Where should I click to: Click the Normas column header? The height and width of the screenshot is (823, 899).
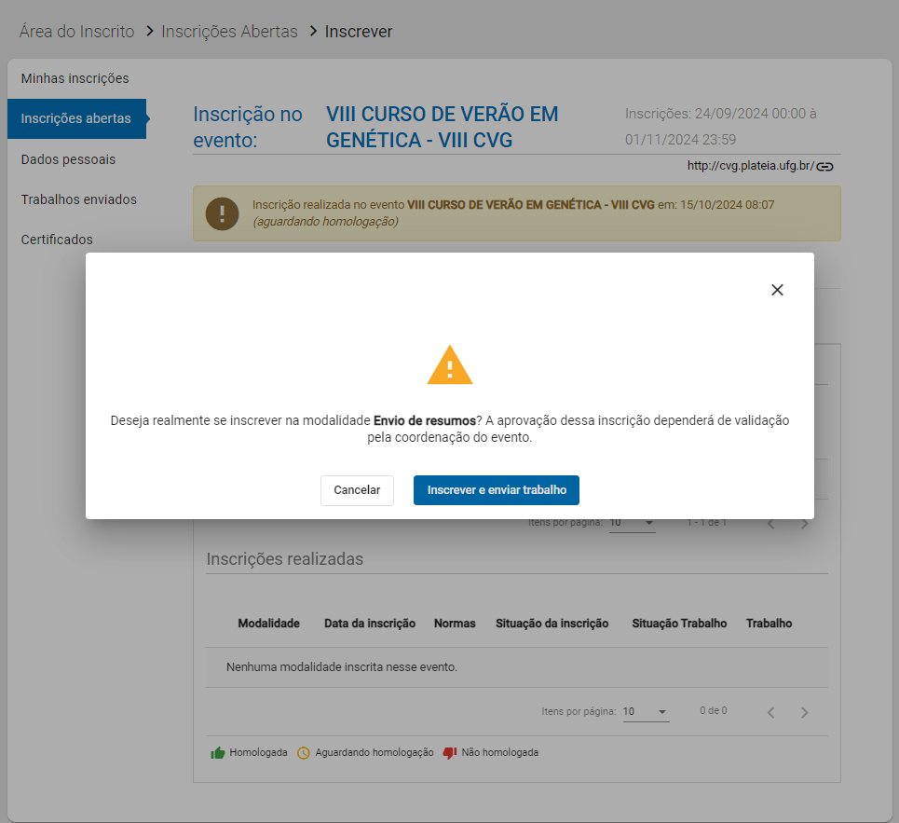click(455, 624)
